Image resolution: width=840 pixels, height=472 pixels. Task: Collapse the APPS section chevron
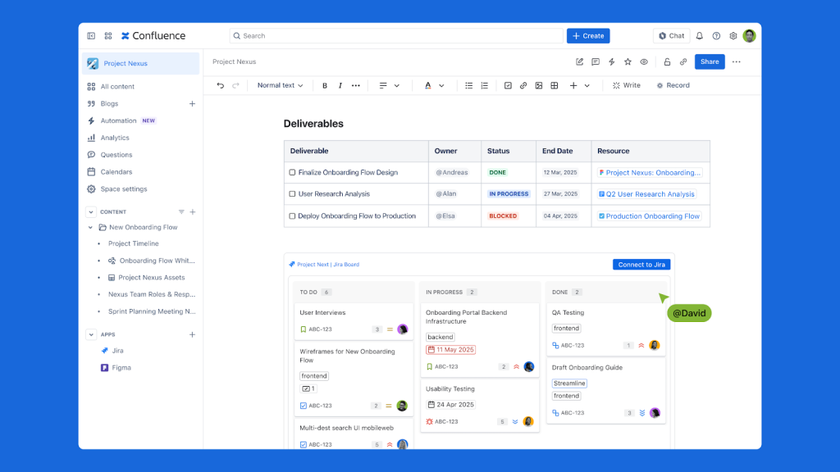pos(91,334)
